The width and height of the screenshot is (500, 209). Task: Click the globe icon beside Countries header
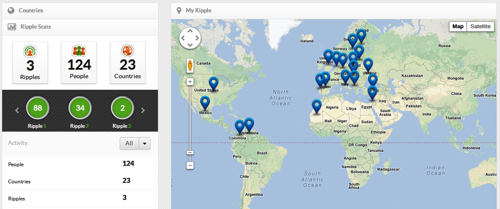click(x=11, y=11)
